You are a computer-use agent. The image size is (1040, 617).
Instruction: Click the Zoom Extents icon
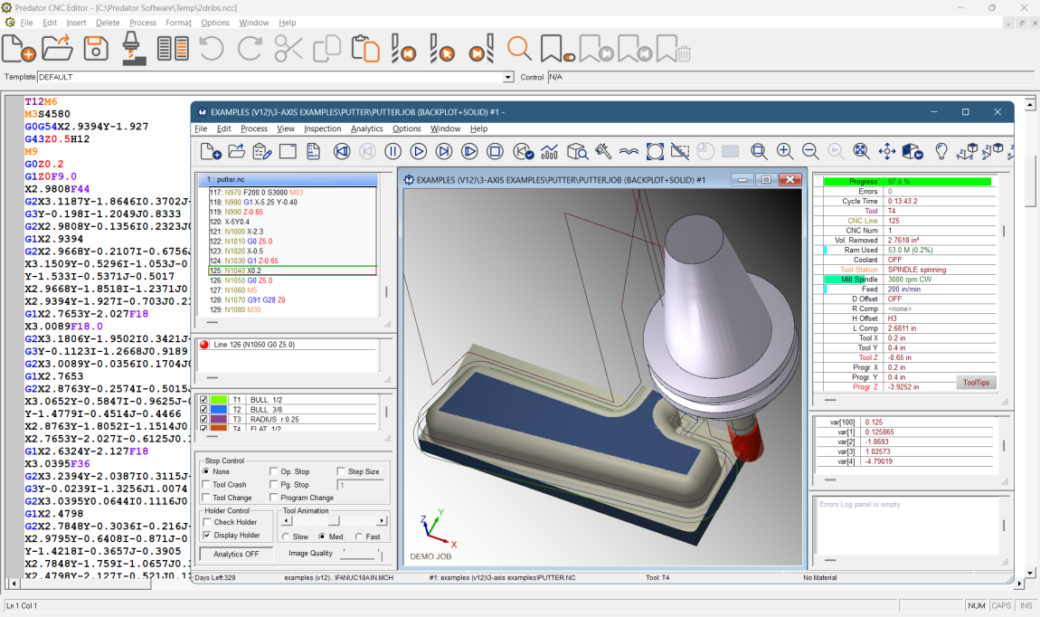point(861,152)
